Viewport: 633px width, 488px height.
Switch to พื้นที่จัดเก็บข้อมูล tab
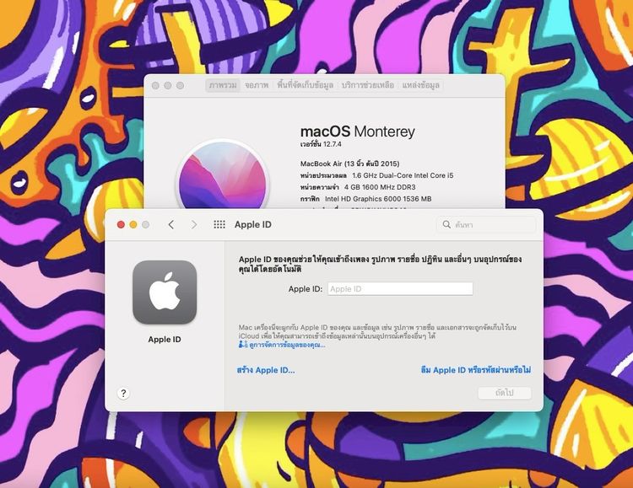point(306,85)
